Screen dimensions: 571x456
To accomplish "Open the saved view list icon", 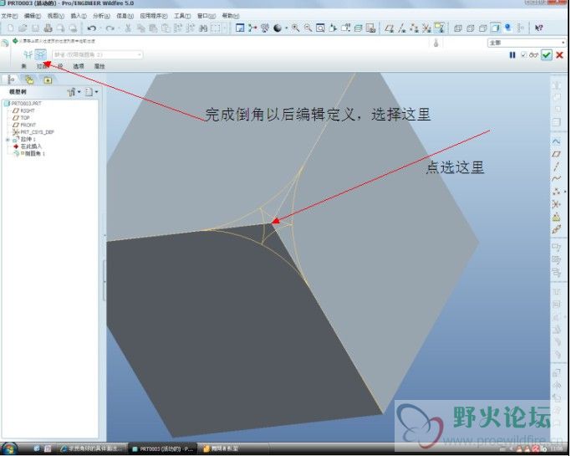I will pyautogui.click(x=345, y=28).
